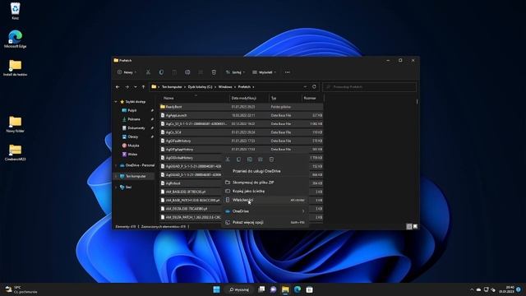Select the Nowy folder desktop icon

[x=15, y=124]
